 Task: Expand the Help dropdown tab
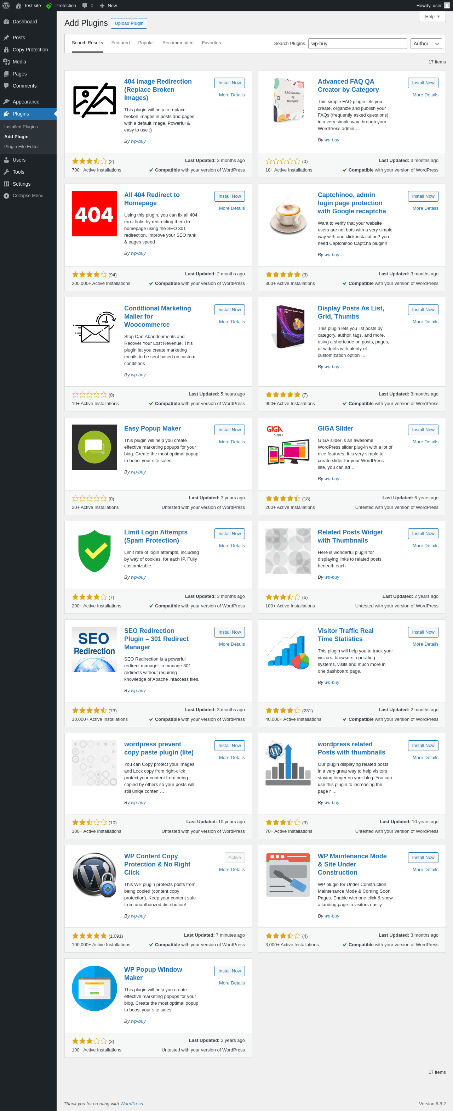(432, 16)
